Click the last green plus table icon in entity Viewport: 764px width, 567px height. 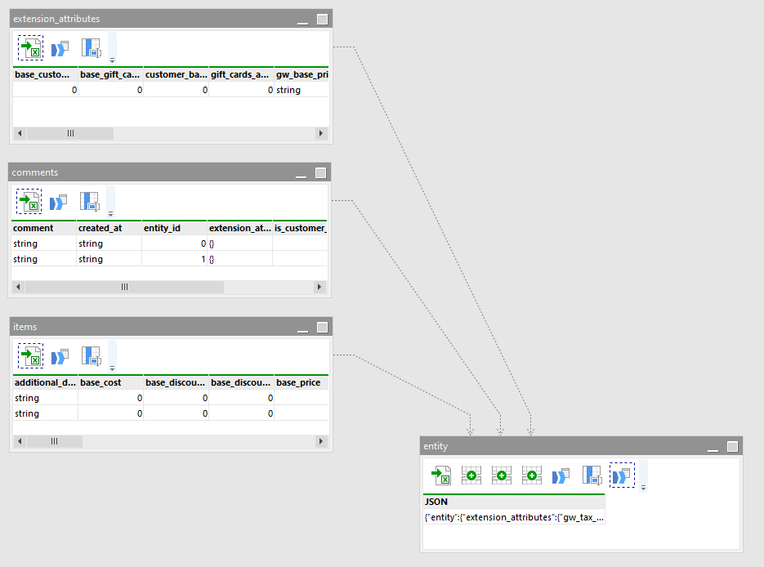coord(530,475)
